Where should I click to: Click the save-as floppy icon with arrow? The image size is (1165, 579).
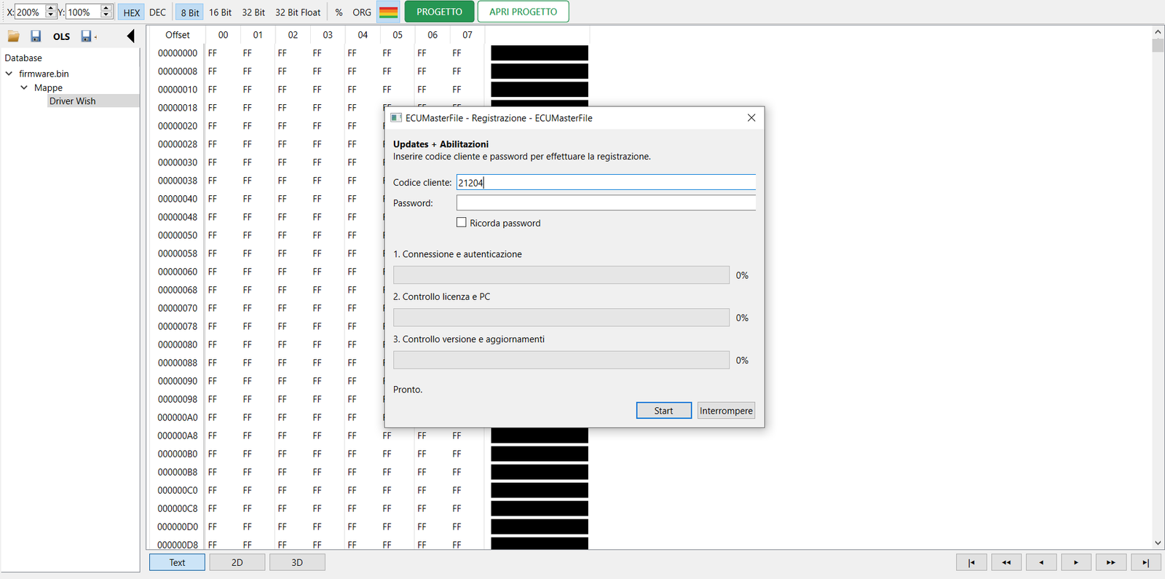click(88, 36)
